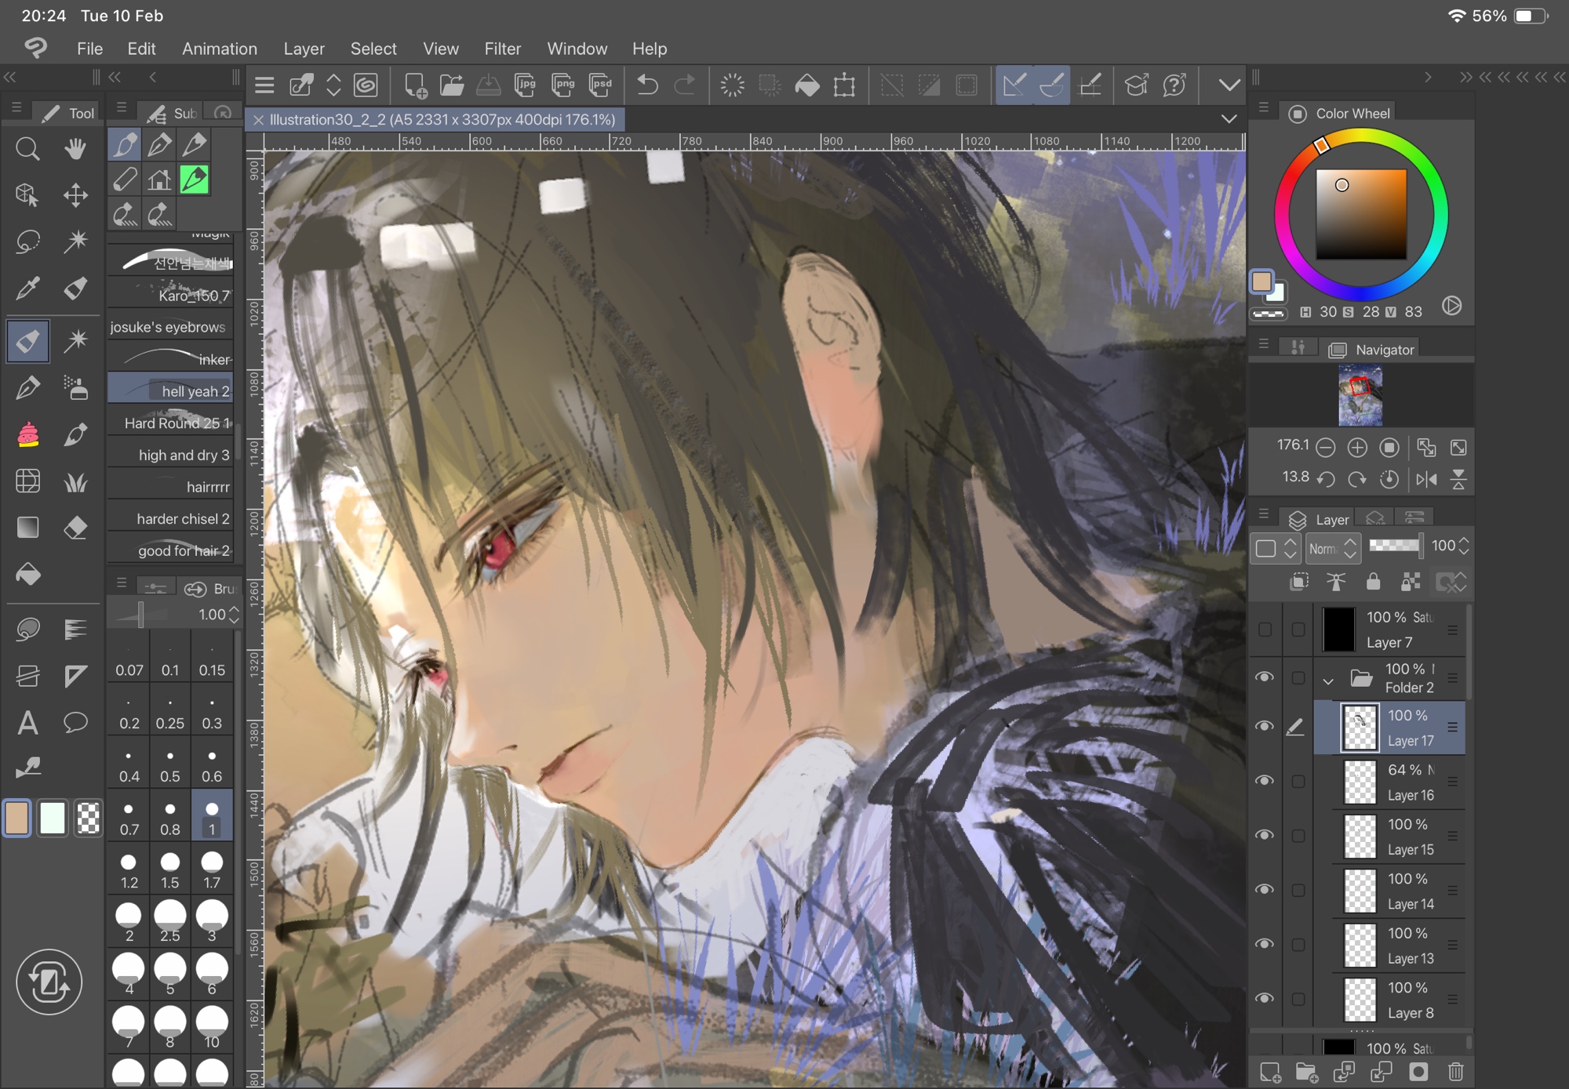This screenshot has width=1569, height=1089.
Task: Pick the Eyedropper tool
Action: click(27, 289)
